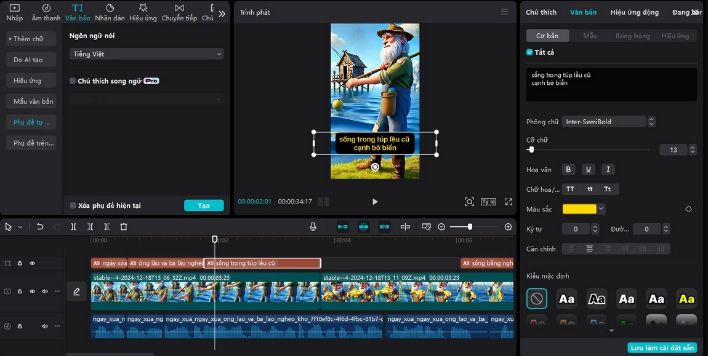Delete selected clip with trash icon
Screen dimensions: 708x356
(124, 227)
